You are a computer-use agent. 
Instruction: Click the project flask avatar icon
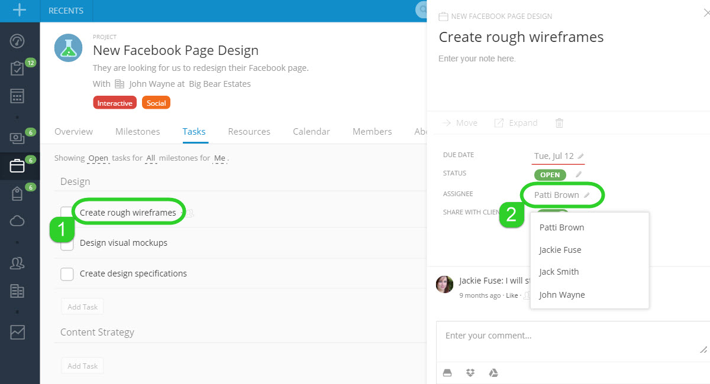[x=68, y=48]
